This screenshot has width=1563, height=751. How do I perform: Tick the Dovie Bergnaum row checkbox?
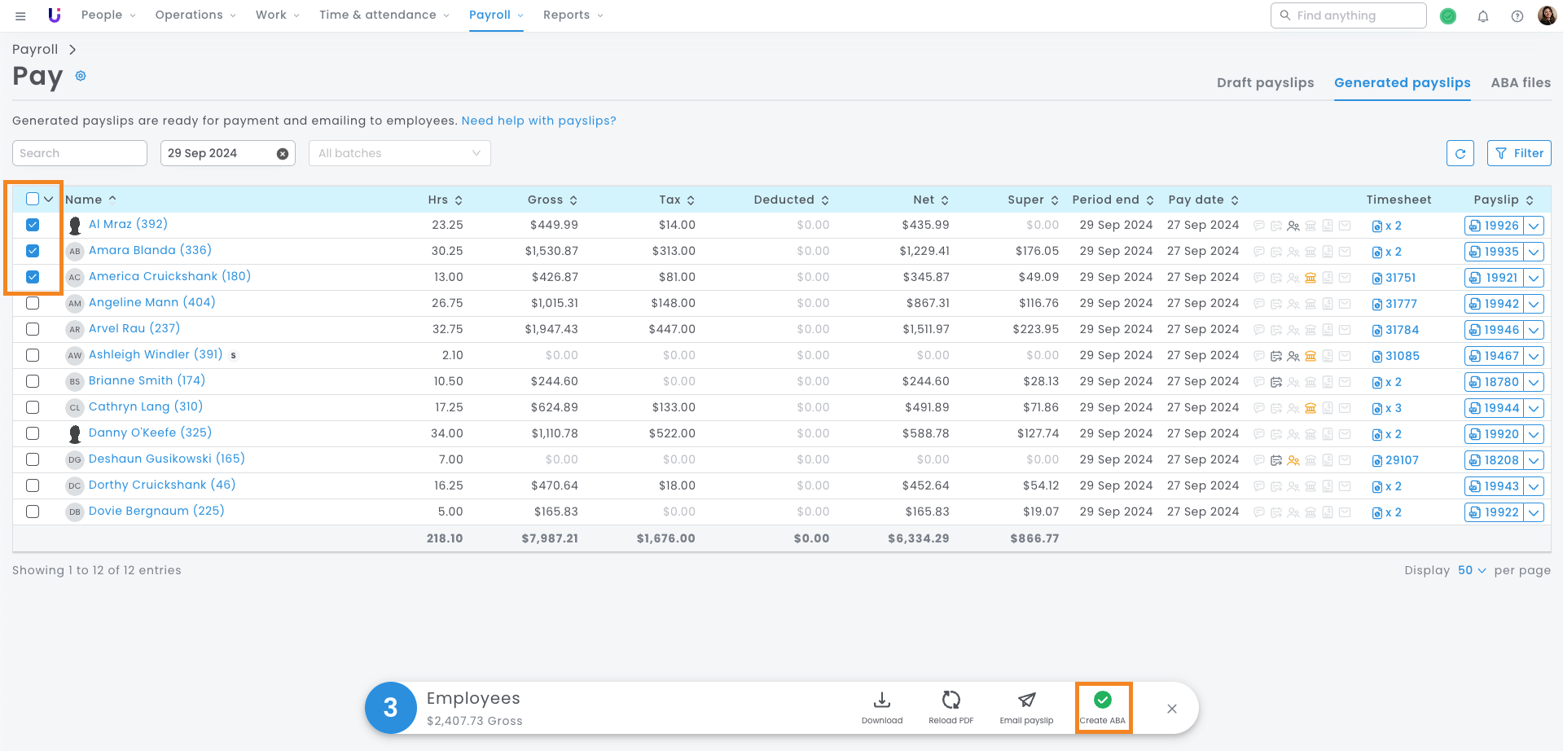[33, 512]
